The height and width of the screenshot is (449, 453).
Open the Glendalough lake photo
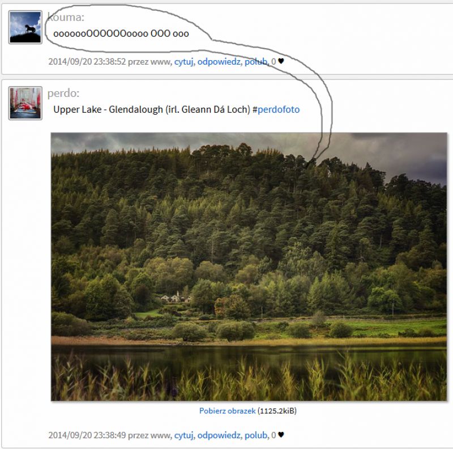pos(249,267)
